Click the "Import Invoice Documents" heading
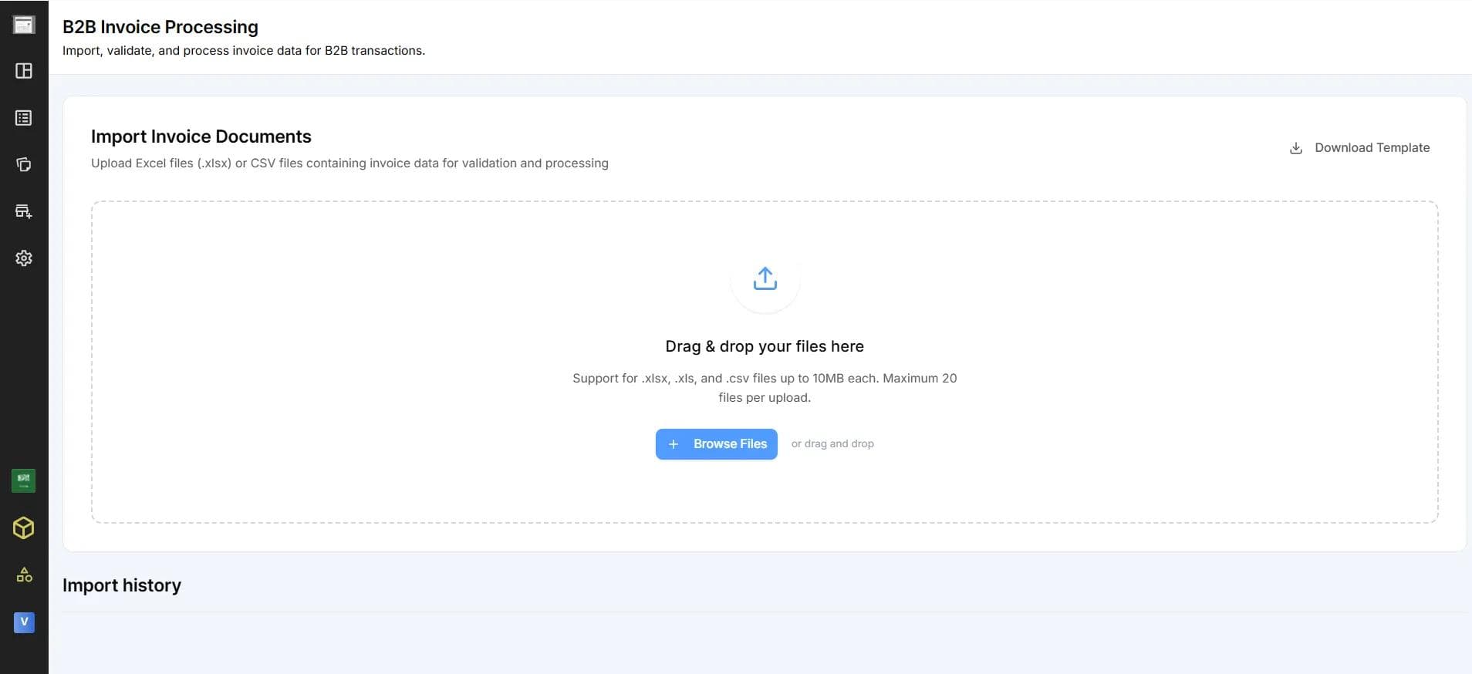The height and width of the screenshot is (674, 1472). click(x=201, y=136)
